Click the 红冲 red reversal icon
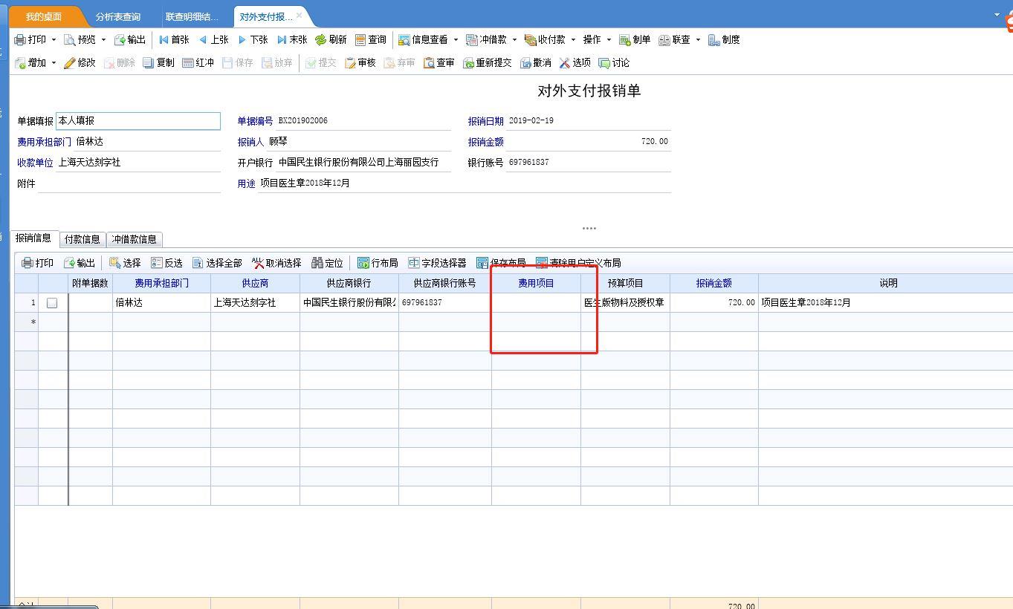This screenshot has width=1013, height=609. (x=188, y=63)
